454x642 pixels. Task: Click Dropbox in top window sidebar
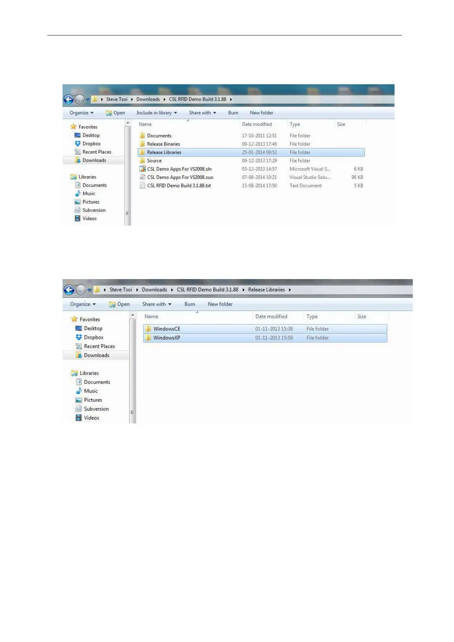click(88, 144)
